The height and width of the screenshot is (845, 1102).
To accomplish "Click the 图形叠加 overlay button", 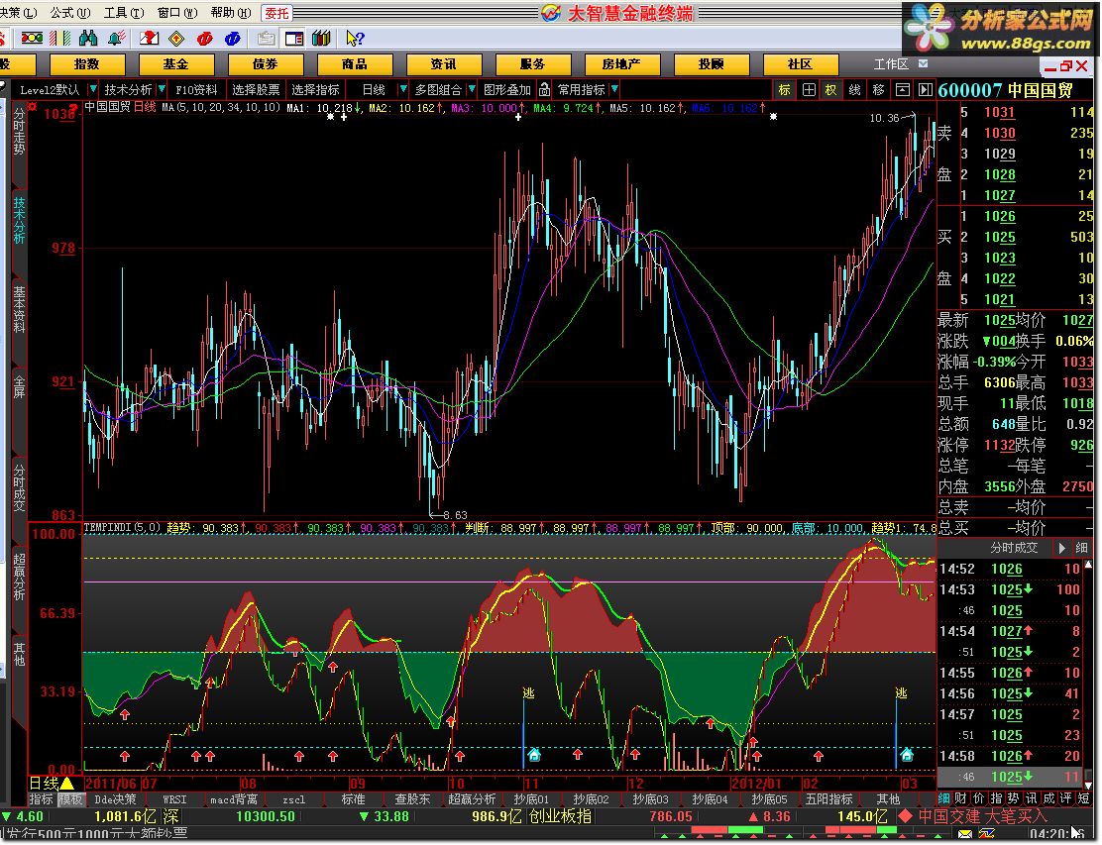I will (506, 89).
